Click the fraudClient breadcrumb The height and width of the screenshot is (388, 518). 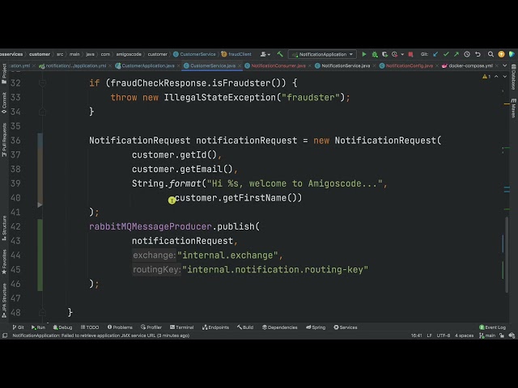(x=236, y=54)
